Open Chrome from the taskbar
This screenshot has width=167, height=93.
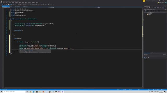[x=30, y=92]
